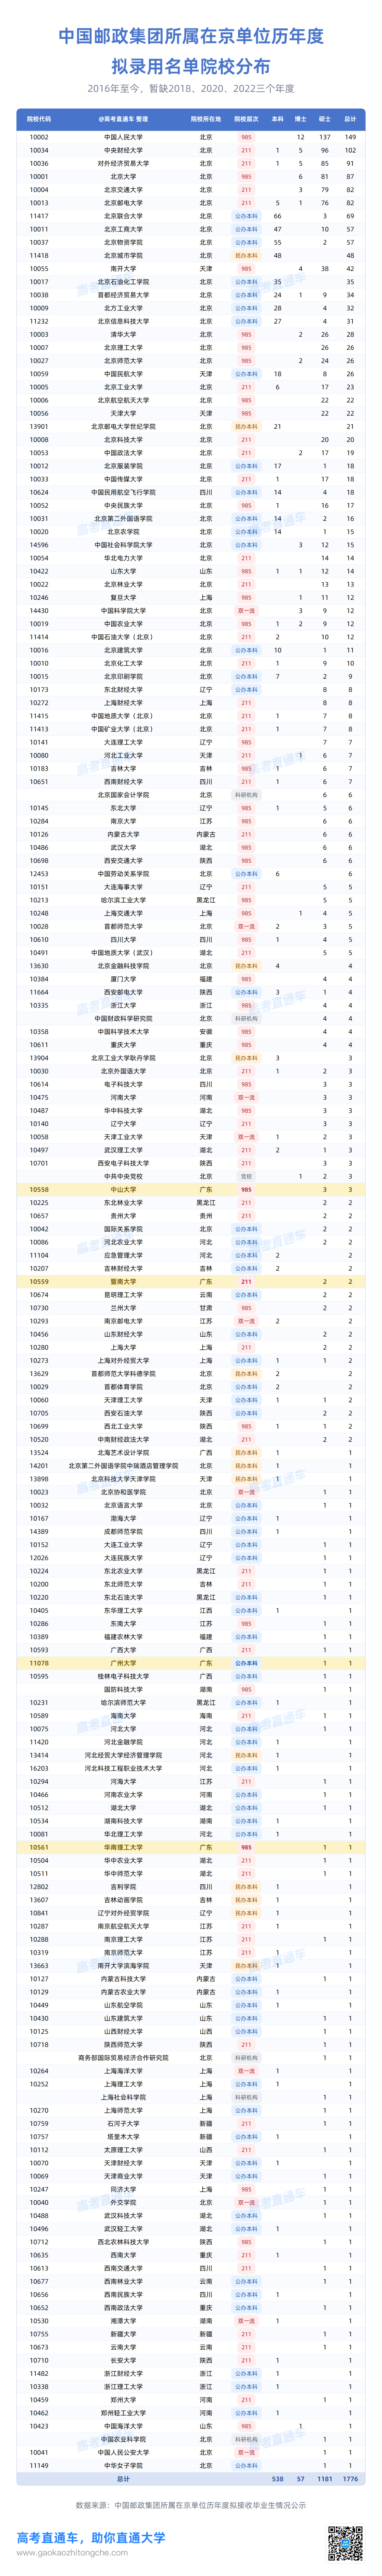Image resolution: width=382 pixels, height=2576 pixels.
Task: Click the 总计 column header
Action: point(350,119)
